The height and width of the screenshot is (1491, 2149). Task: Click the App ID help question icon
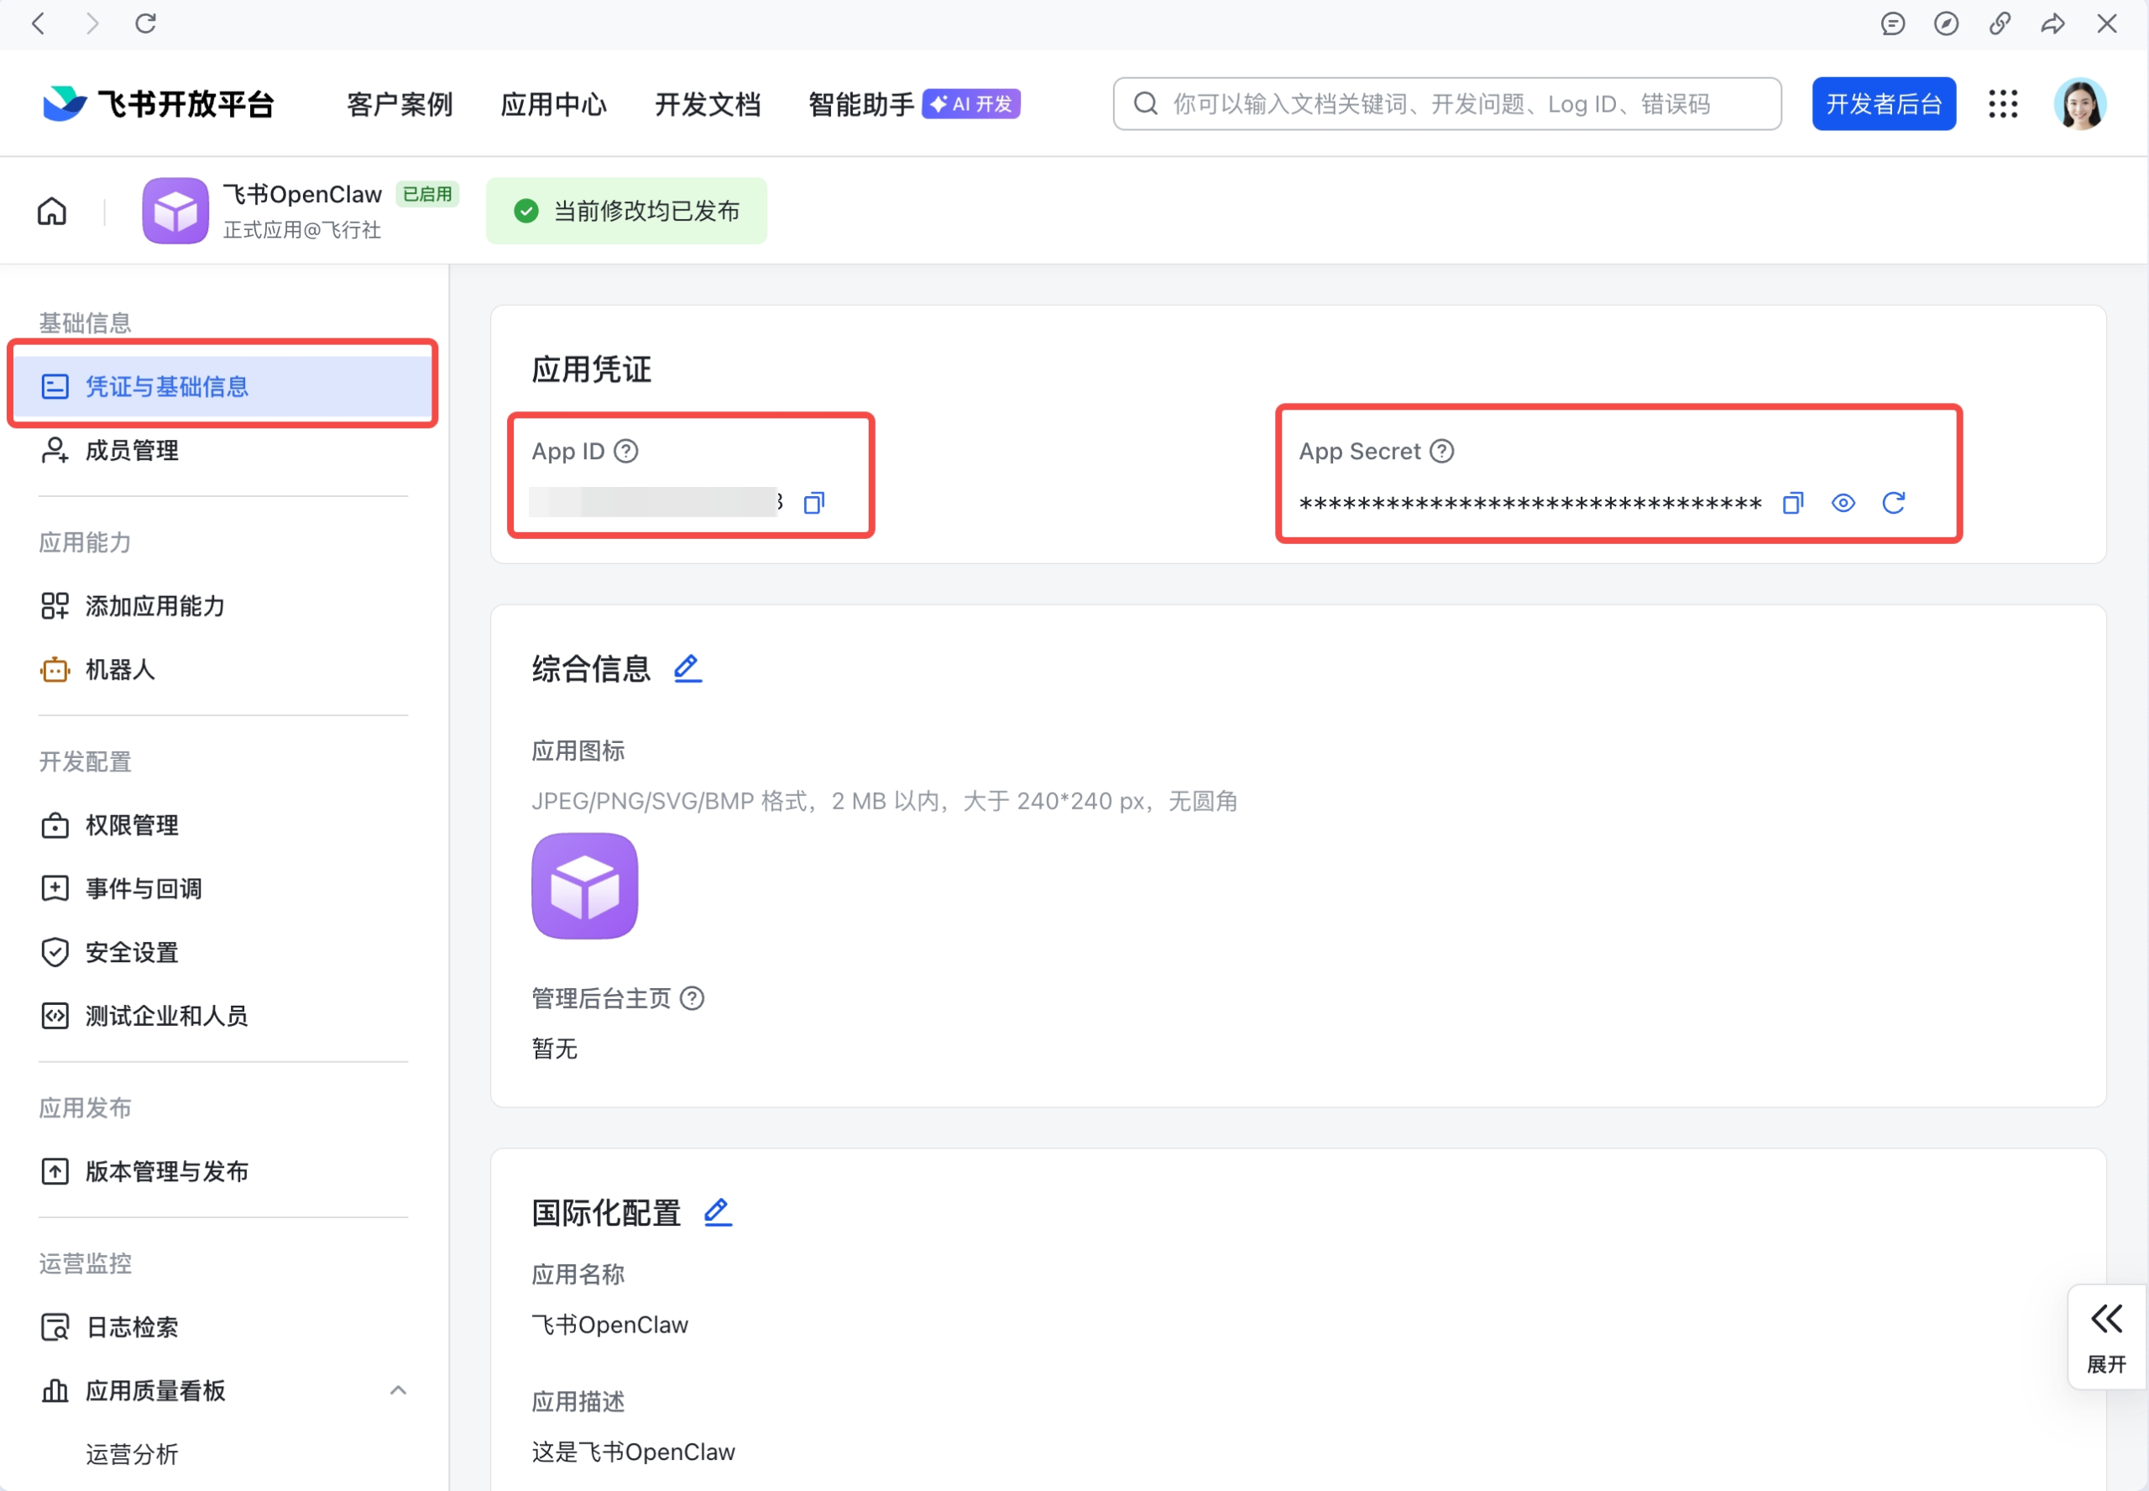[624, 450]
